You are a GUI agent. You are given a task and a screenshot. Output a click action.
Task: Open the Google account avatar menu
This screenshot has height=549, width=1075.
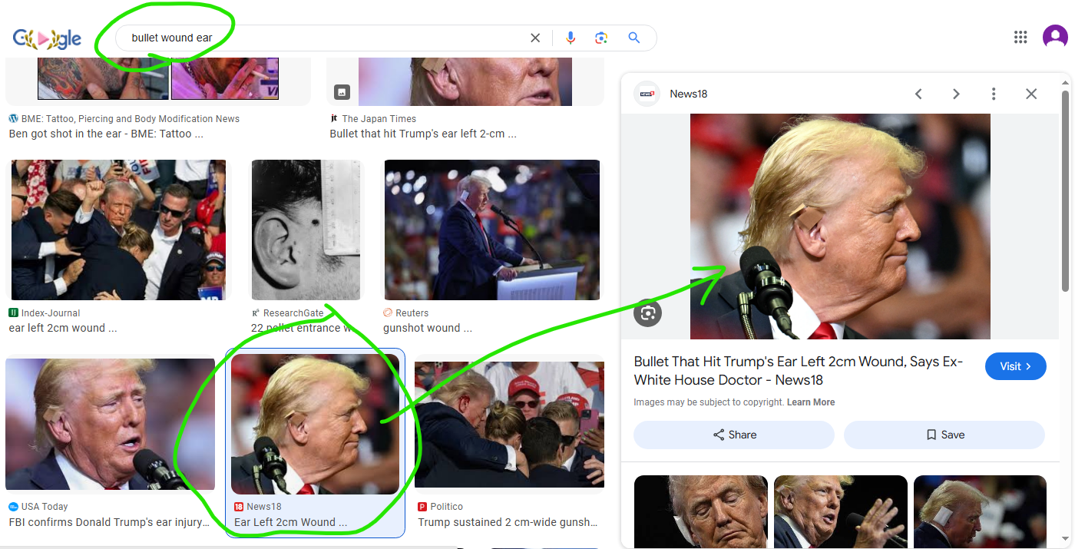tap(1054, 37)
